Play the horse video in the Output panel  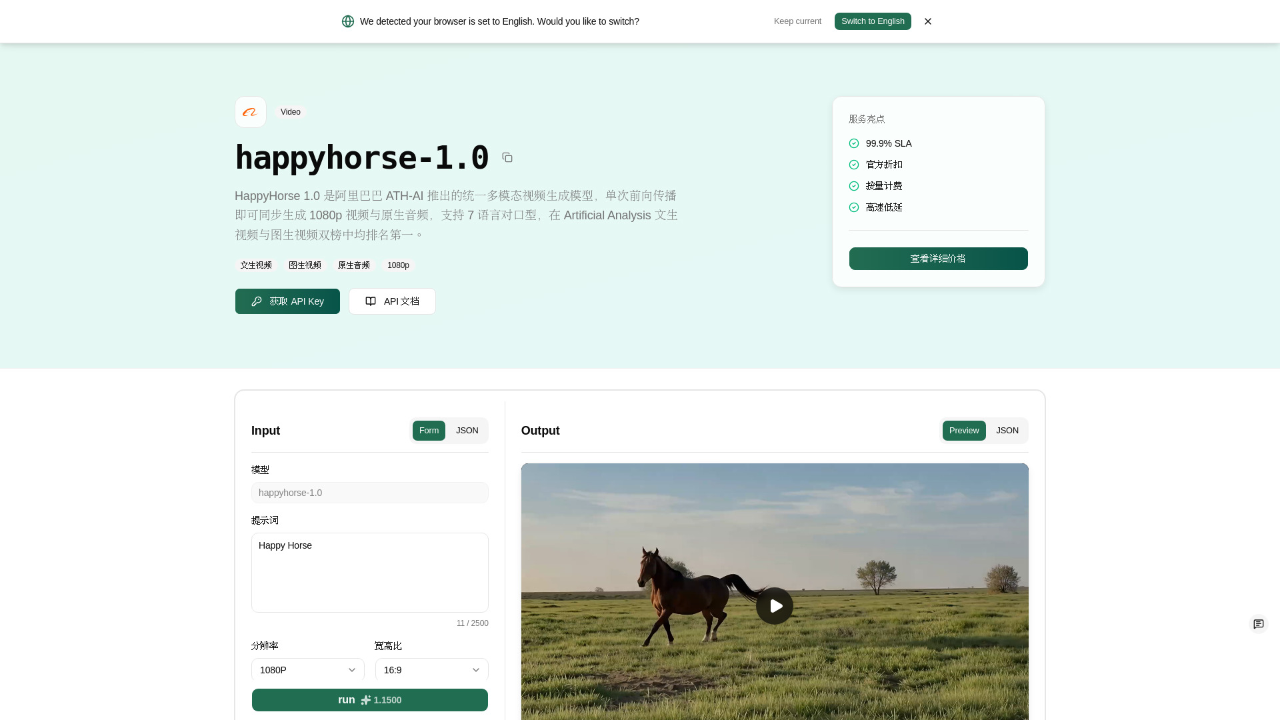[775, 605]
